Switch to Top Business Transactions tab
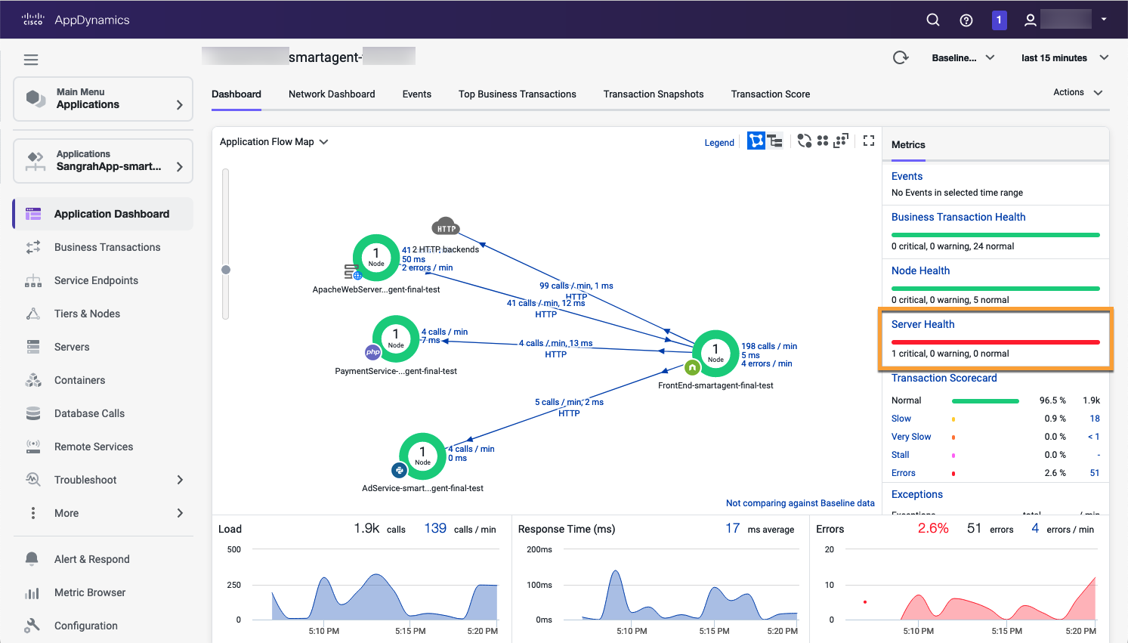The height and width of the screenshot is (643, 1128). (518, 94)
